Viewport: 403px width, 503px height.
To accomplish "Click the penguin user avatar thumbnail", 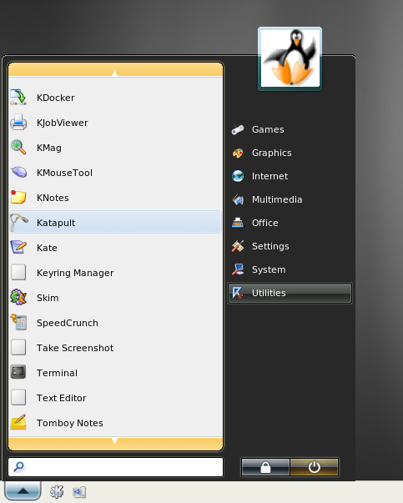I will pyautogui.click(x=290, y=58).
